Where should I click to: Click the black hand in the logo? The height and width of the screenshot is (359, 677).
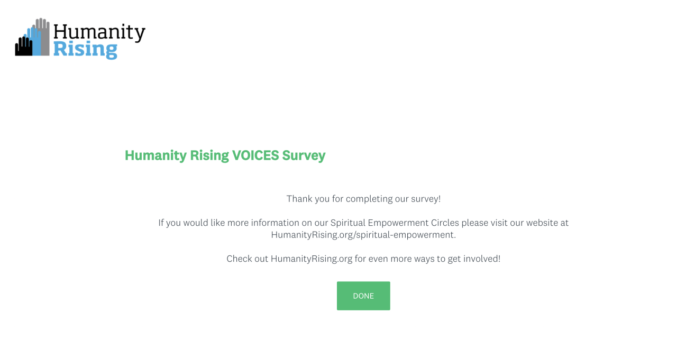[x=22, y=47]
